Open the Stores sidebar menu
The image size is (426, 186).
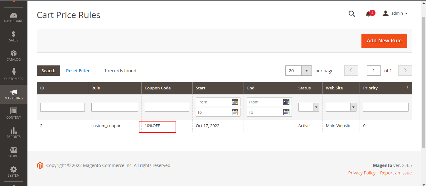(x=13, y=152)
